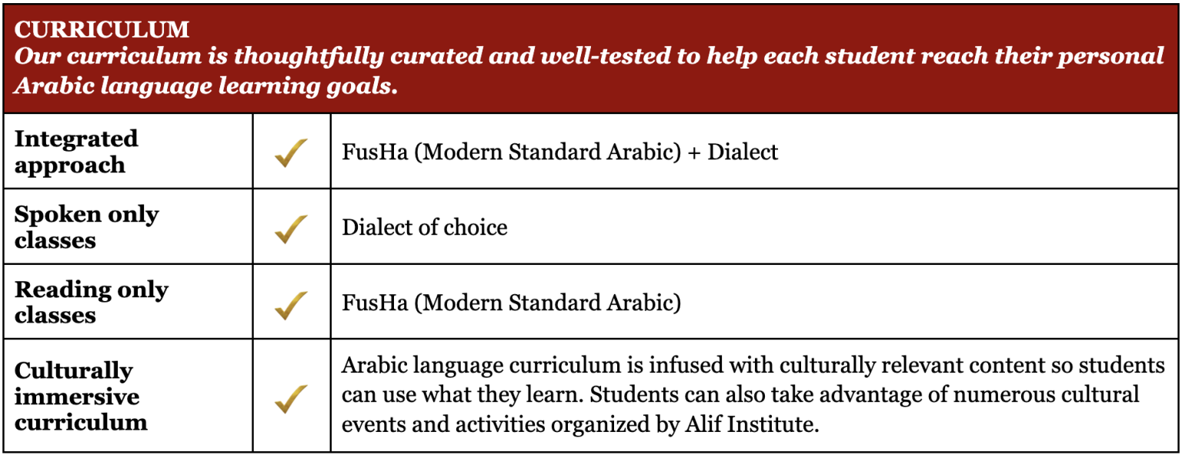Click the checkmark beside Culturally immersive curriculum
Viewport: 1182px width, 455px height.
pos(291,397)
